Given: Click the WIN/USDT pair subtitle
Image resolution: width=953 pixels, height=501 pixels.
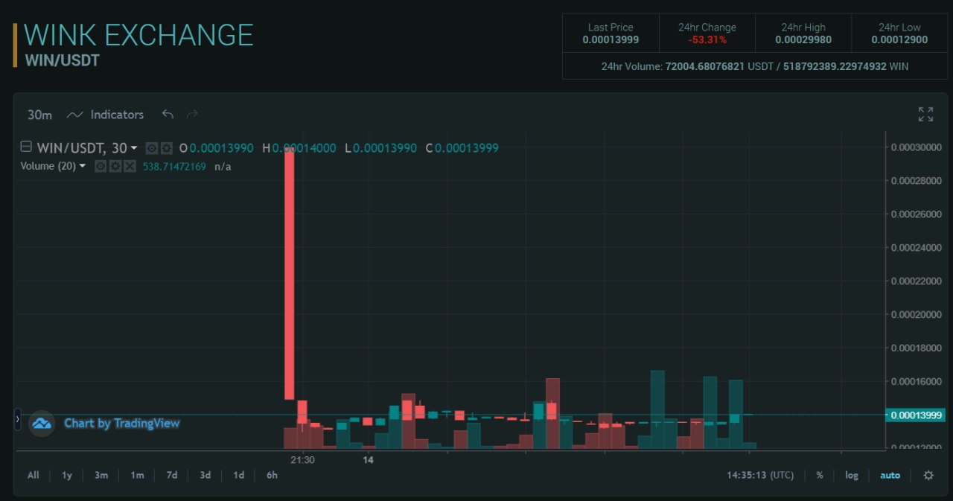Looking at the screenshot, I should pyautogui.click(x=63, y=60).
